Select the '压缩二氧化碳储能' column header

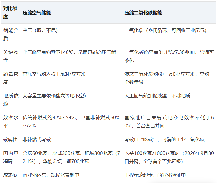pyautogui.click(x=169, y=13)
